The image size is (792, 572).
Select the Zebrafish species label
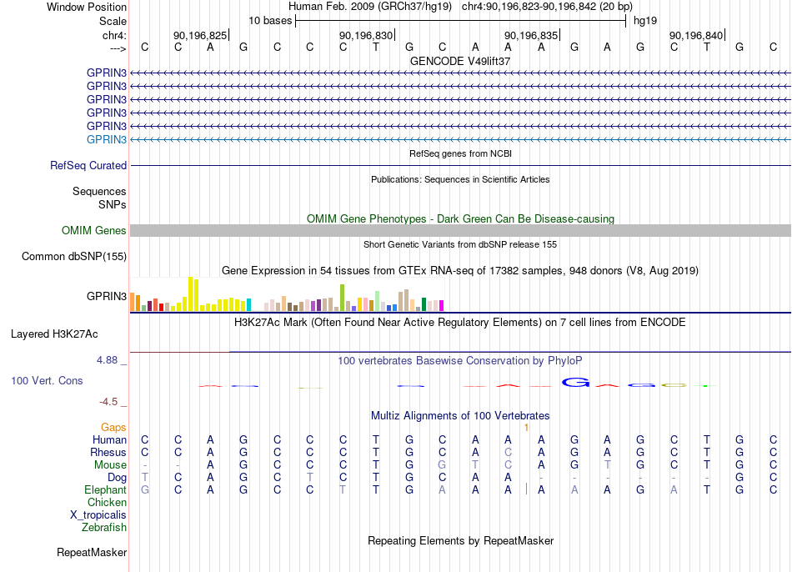pos(104,527)
